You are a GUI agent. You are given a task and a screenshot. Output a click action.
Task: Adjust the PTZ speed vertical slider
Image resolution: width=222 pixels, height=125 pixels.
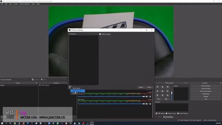point(172,93)
